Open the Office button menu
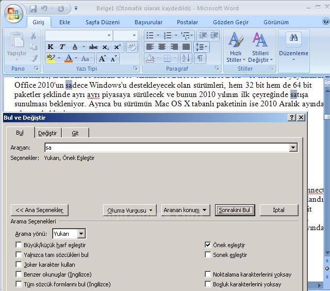The width and height of the screenshot is (330, 291). click(13, 13)
